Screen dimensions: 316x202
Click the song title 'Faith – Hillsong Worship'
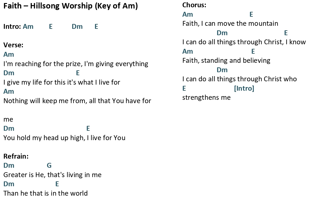[48, 6]
